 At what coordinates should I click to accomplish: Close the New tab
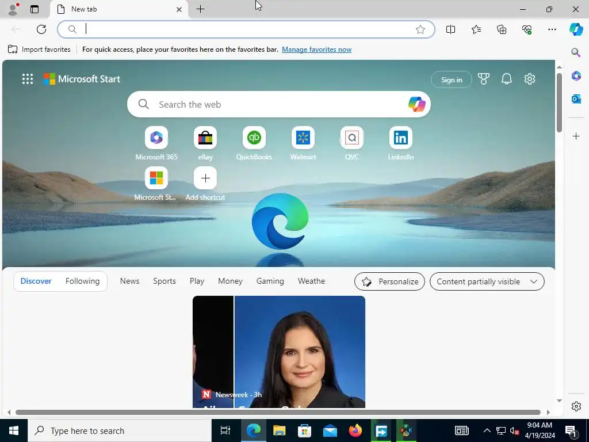[x=179, y=9]
